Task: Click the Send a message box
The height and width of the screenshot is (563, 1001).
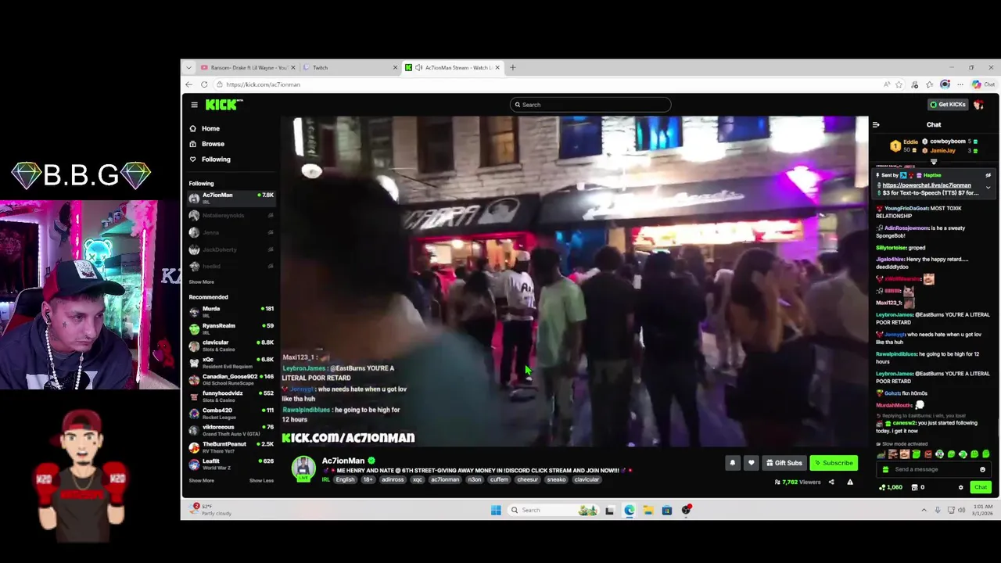Action: pos(935,469)
